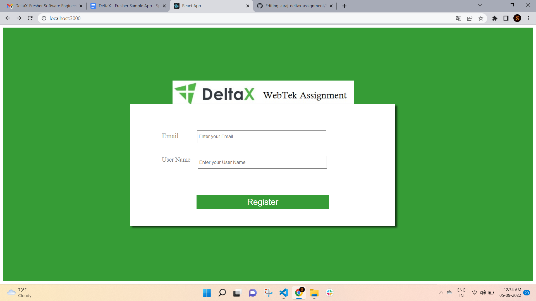Open the browser tab search dropdown
The width and height of the screenshot is (536, 301).
pyautogui.click(x=480, y=5)
